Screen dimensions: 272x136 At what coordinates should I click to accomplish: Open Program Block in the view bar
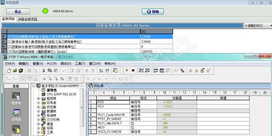[16, 98]
